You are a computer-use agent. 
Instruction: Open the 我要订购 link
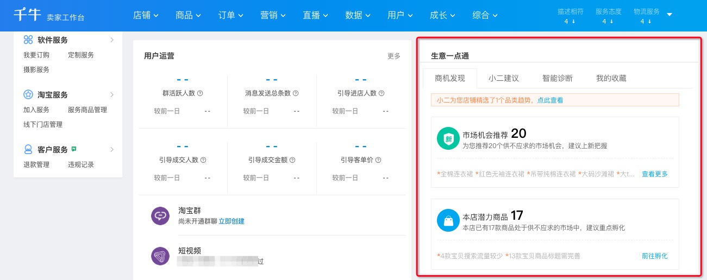click(36, 55)
